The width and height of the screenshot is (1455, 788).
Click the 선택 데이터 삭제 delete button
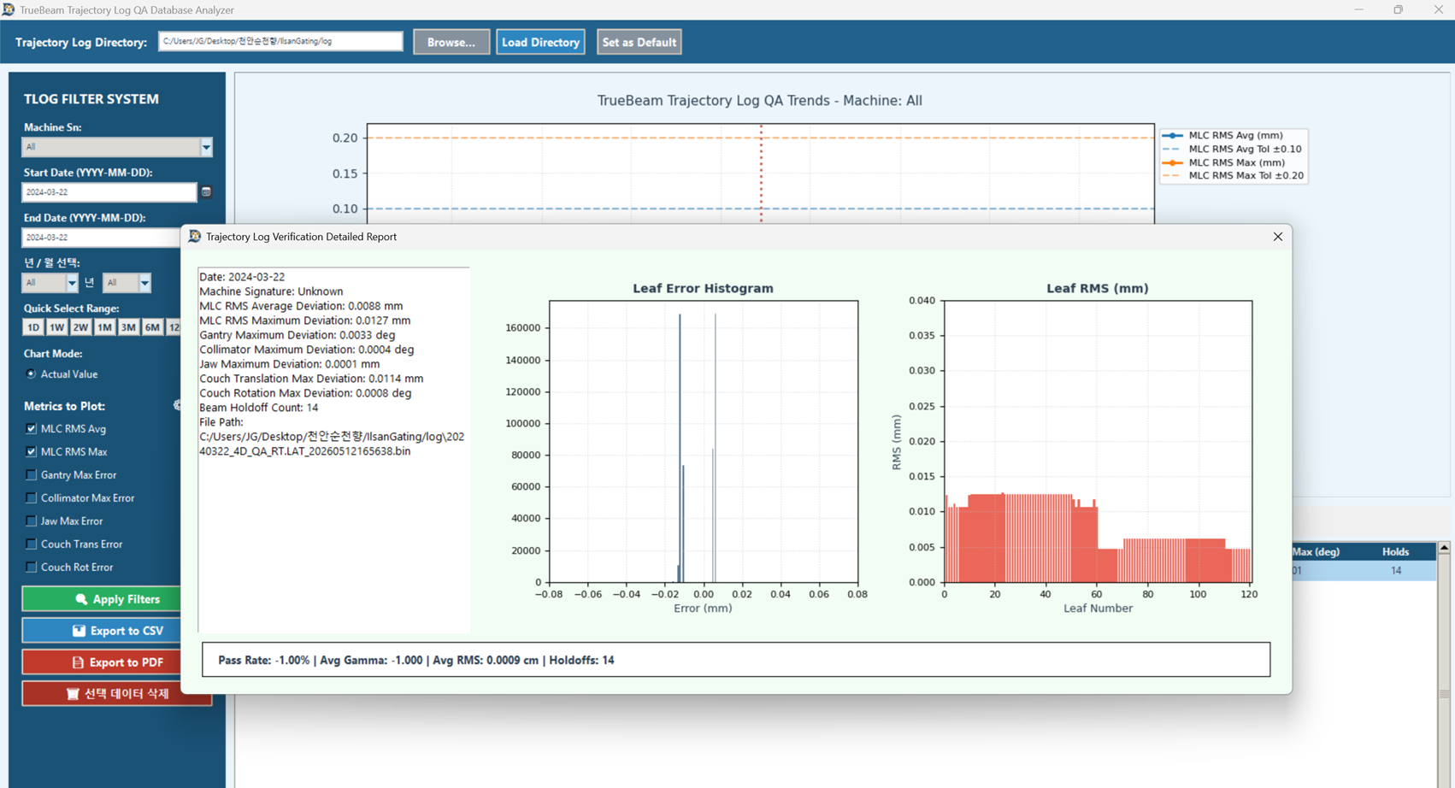[x=117, y=693]
